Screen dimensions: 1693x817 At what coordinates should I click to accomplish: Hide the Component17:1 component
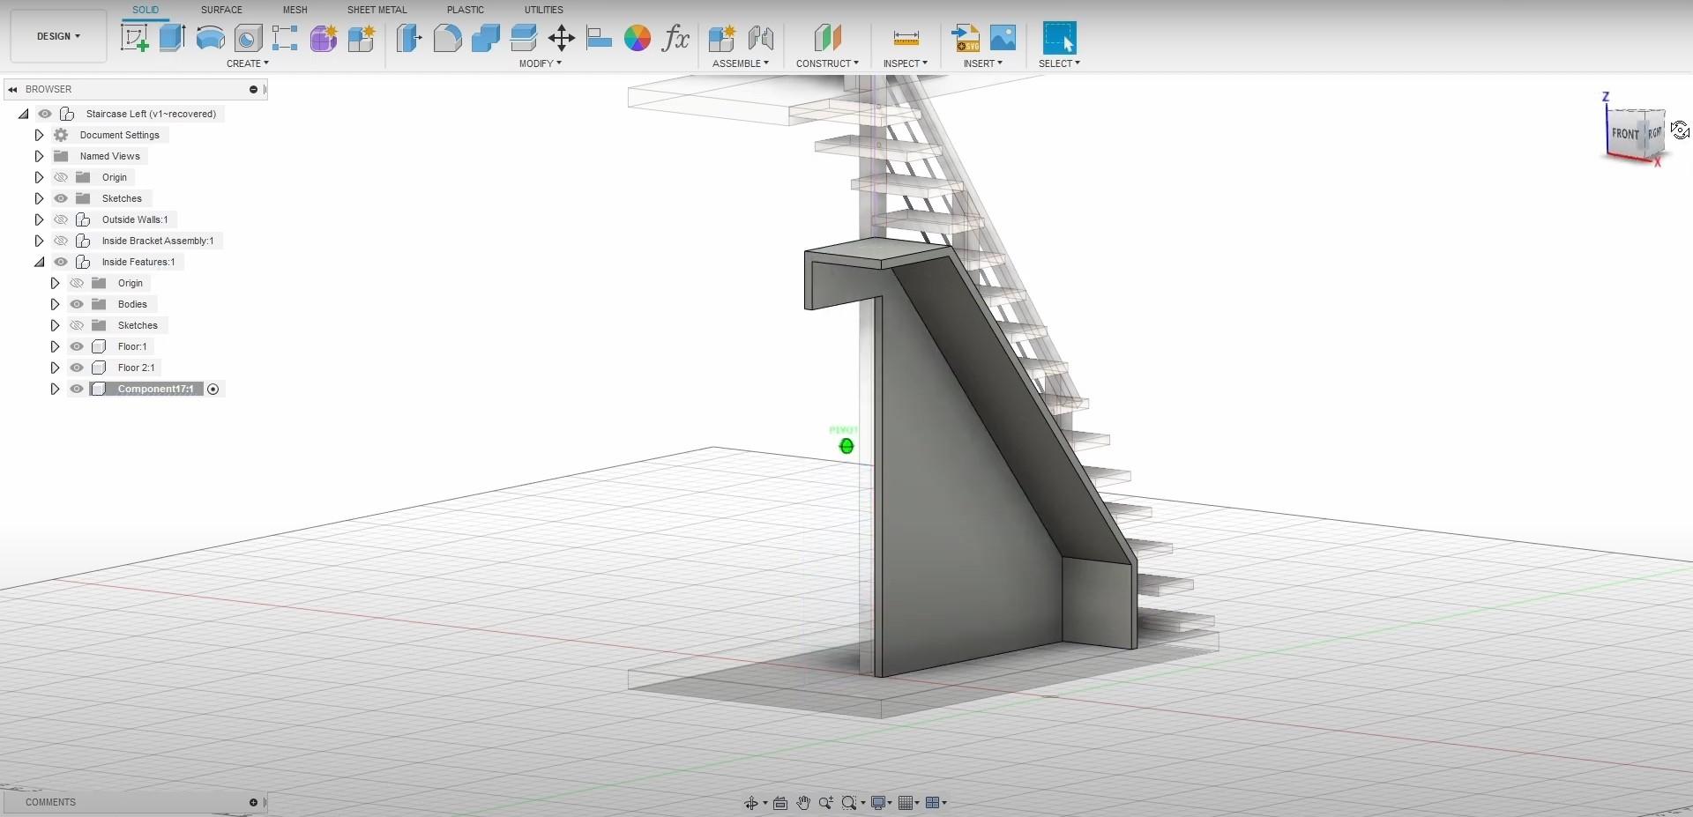[77, 389]
